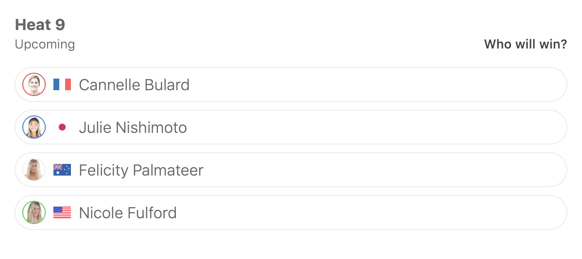Pick Julie Nishimoto to win

pos(340,128)
